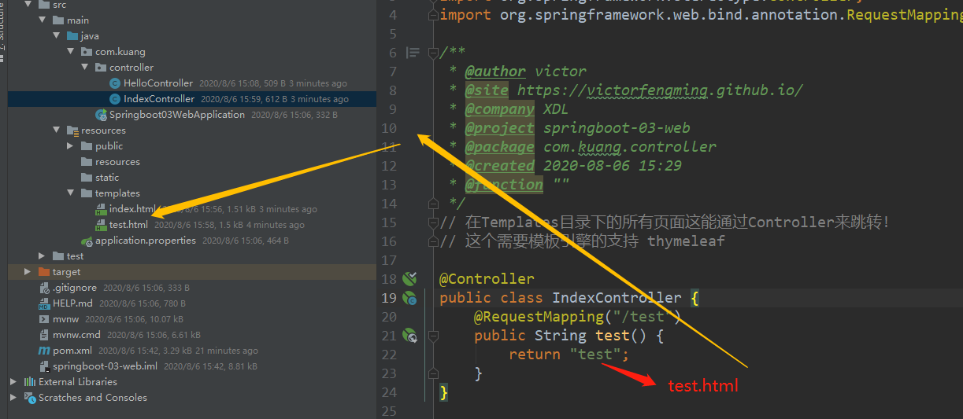Click the request mapping gutter icon on line 21
This screenshot has width=963, height=419.
point(409,336)
